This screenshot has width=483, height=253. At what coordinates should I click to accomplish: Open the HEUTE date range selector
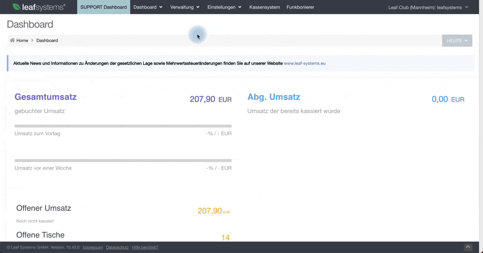coord(457,40)
